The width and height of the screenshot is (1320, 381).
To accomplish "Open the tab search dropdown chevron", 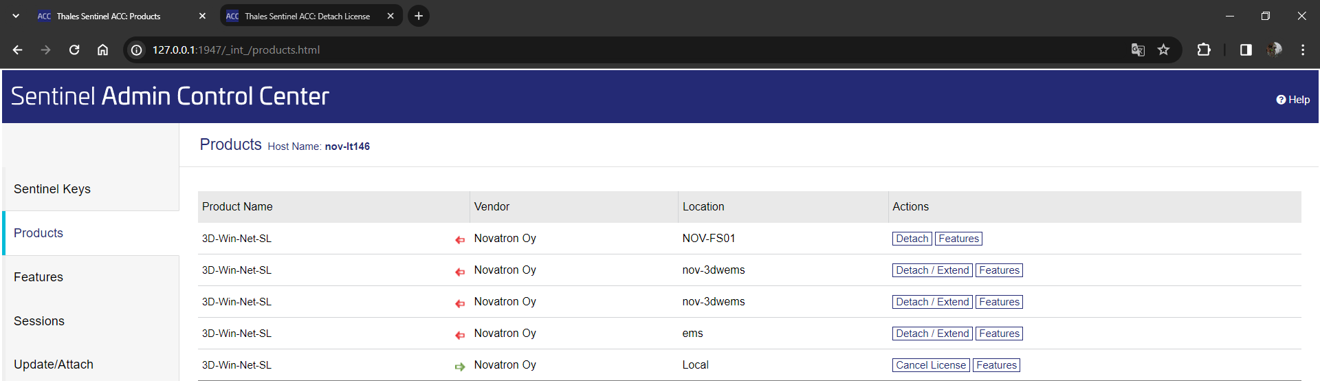I will 16,16.
